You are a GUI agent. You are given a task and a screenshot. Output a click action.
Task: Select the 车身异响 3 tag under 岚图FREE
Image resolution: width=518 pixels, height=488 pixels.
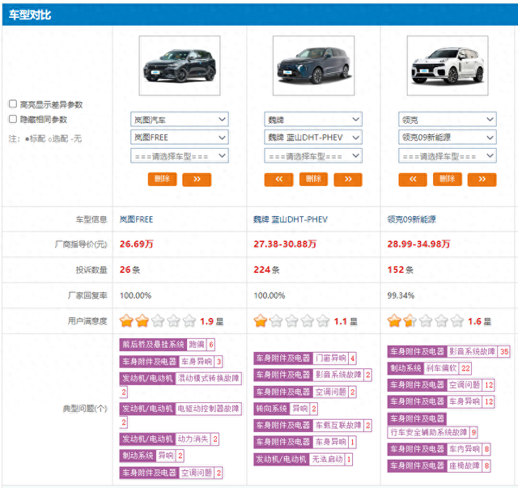[171, 362]
